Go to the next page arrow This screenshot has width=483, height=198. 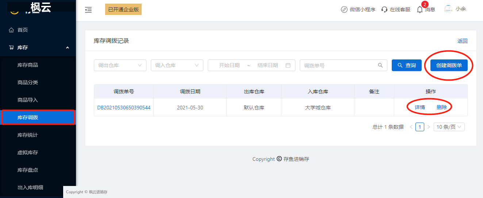[429, 127]
